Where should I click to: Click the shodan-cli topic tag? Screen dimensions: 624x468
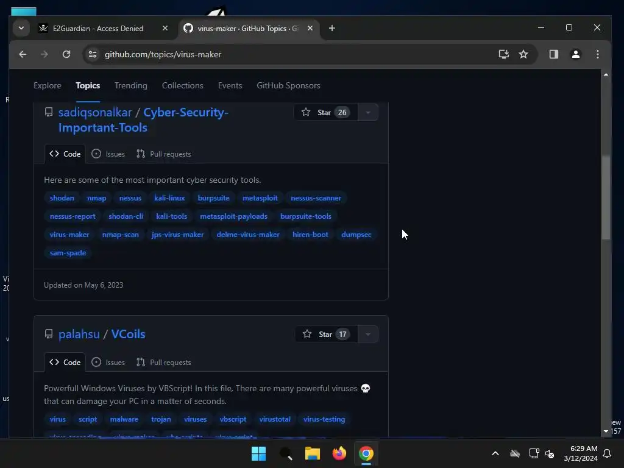126,216
